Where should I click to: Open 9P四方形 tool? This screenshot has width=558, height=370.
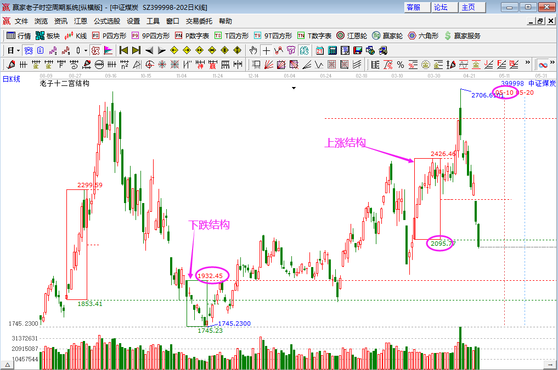(150, 36)
